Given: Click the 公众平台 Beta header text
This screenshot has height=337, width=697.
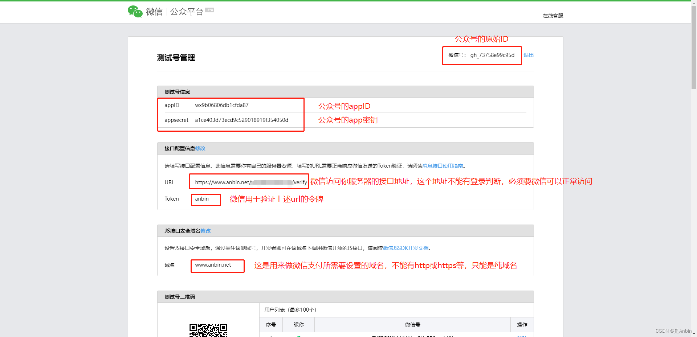Looking at the screenshot, I should pos(185,11).
